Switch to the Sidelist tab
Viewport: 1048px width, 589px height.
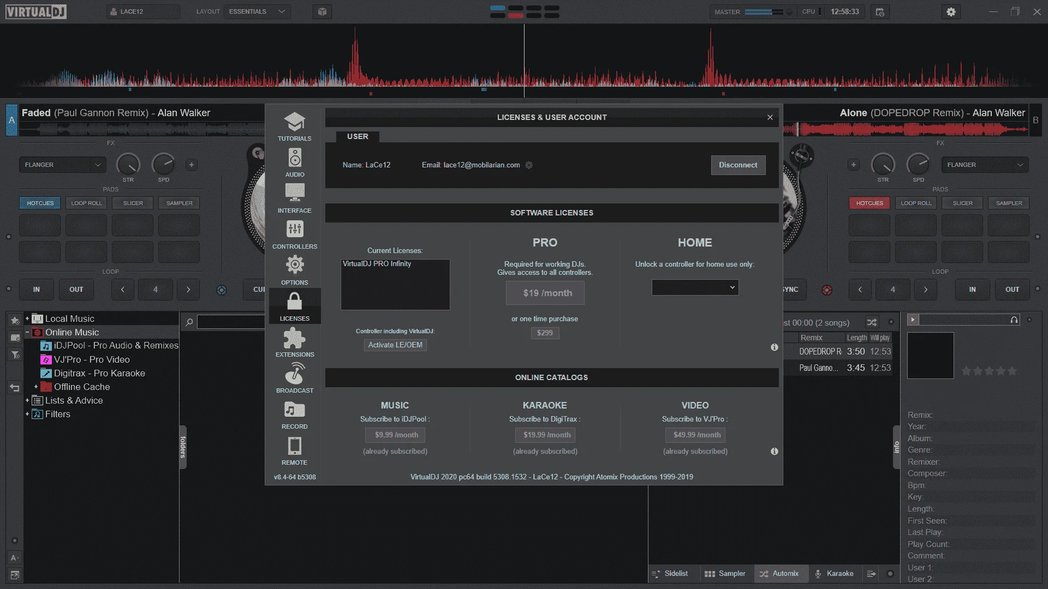point(670,574)
